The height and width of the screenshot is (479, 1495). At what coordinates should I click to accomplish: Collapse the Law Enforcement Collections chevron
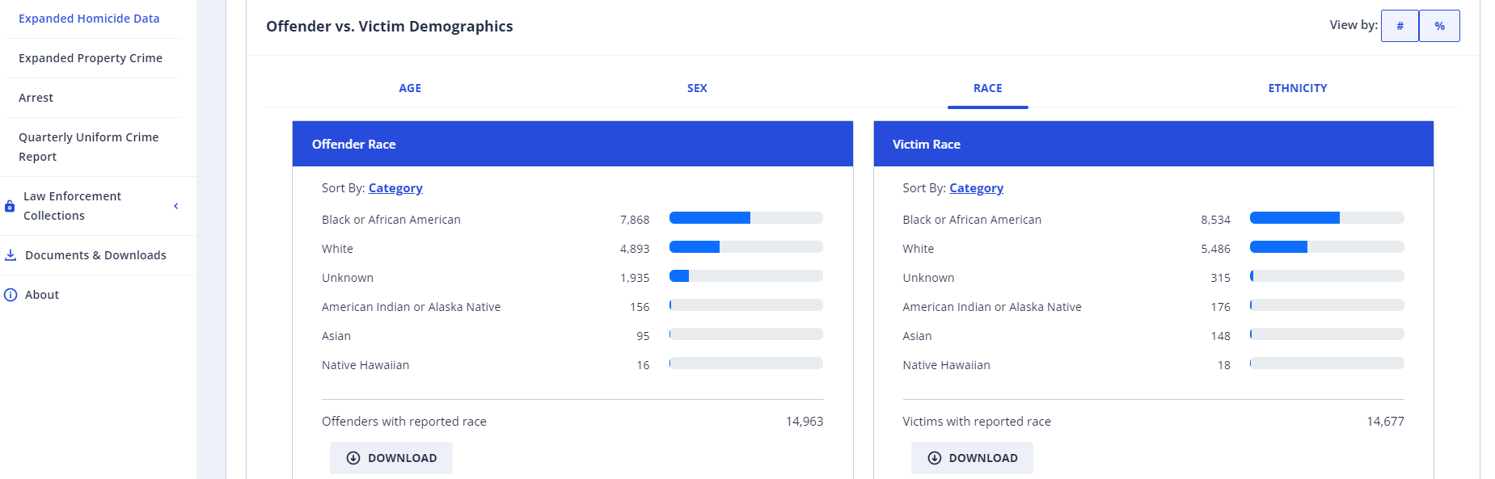coord(176,206)
